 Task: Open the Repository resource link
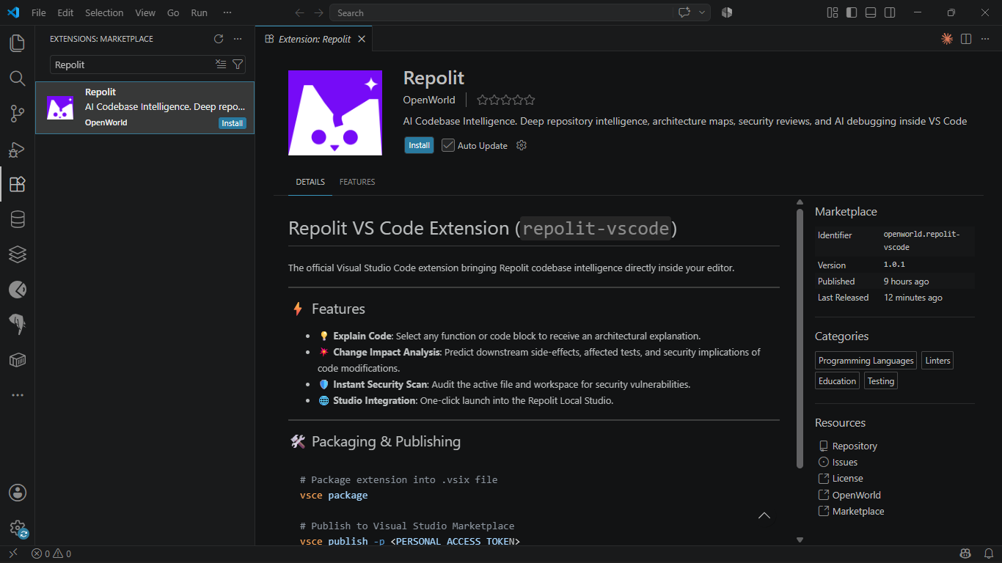[x=855, y=446]
